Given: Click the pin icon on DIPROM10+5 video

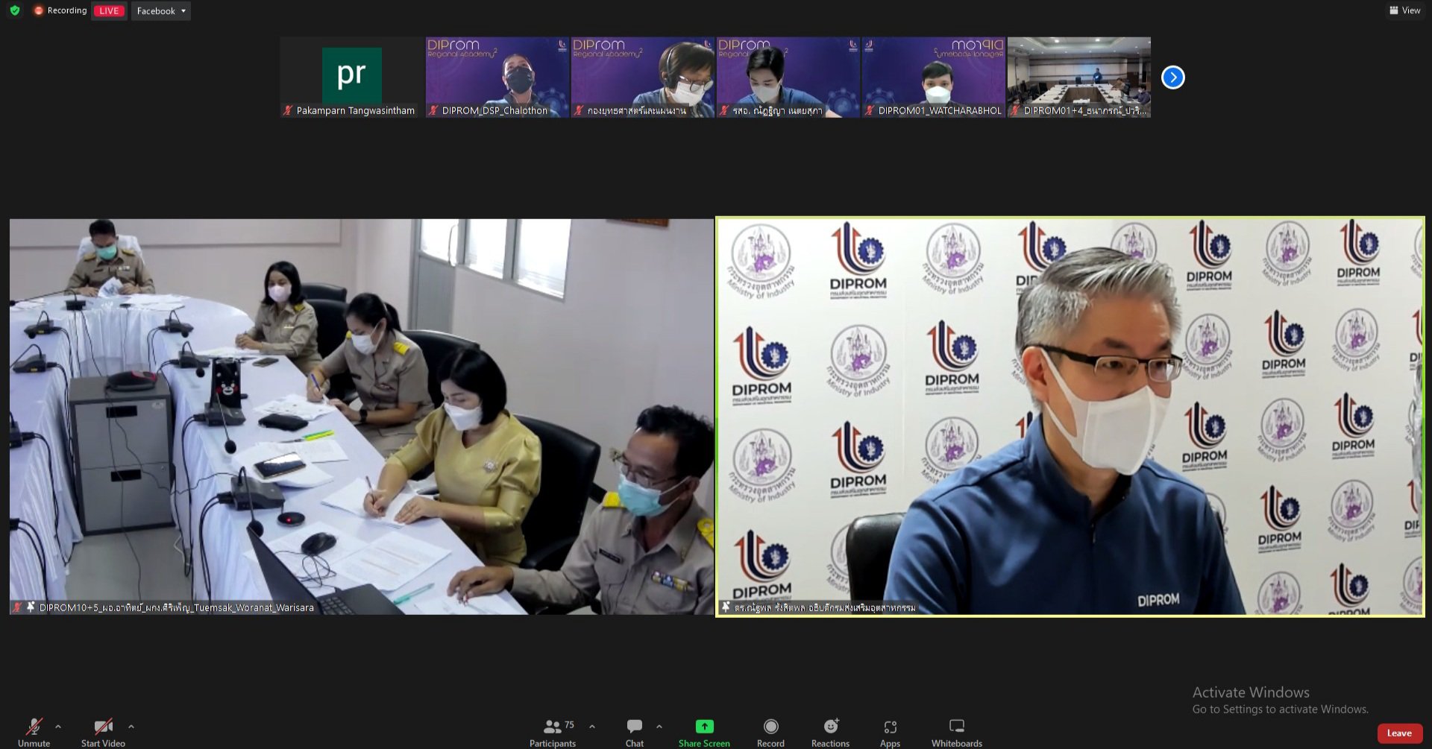Looking at the screenshot, I should (31, 607).
